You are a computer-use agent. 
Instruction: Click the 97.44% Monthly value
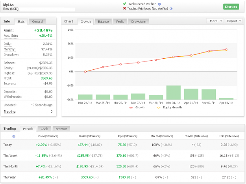pyautogui.click(x=47, y=49)
